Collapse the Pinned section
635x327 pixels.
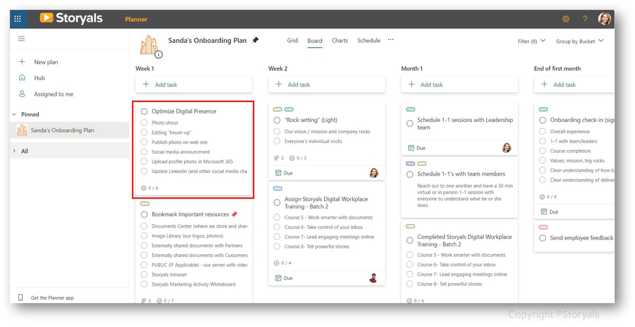click(x=14, y=114)
